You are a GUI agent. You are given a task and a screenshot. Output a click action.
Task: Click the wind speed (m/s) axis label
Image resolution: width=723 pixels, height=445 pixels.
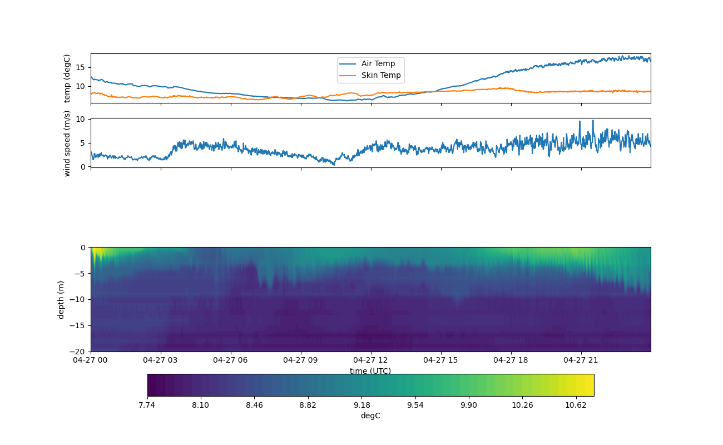(x=67, y=143)
